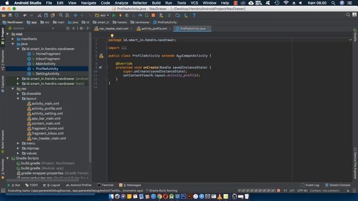This screenshot has height=201, width=358.
Task: Toggle the Gradle side panel on right
Action: (355, 35)
